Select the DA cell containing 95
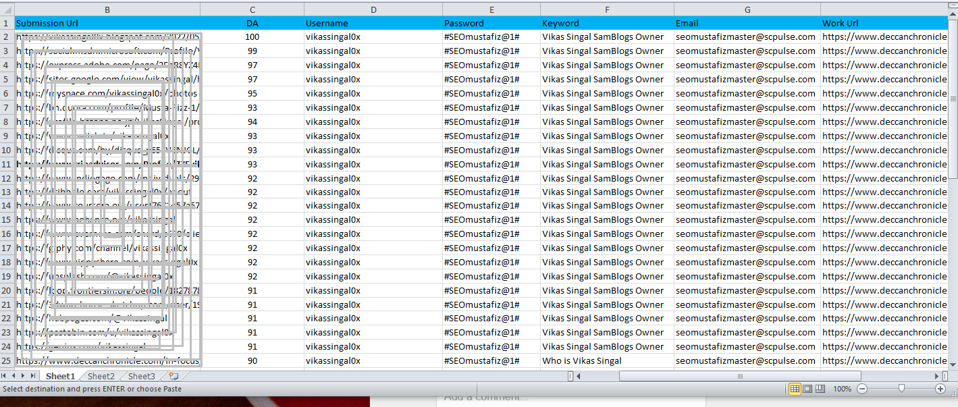This screenshot has height=407, width=958. 252,93
